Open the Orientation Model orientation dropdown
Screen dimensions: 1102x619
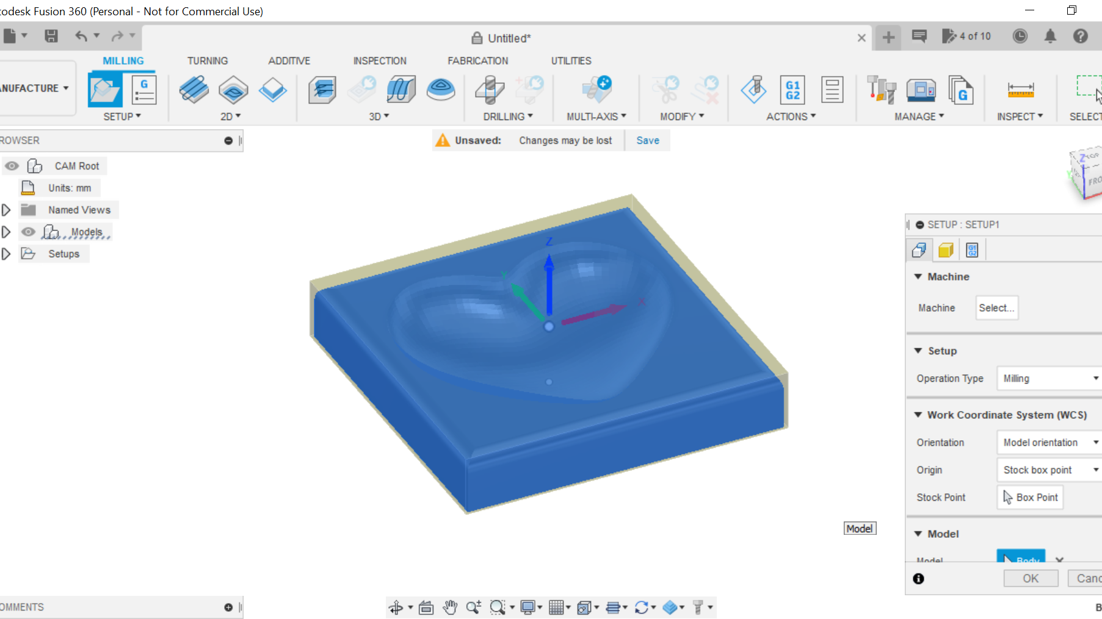[1049, 443]
